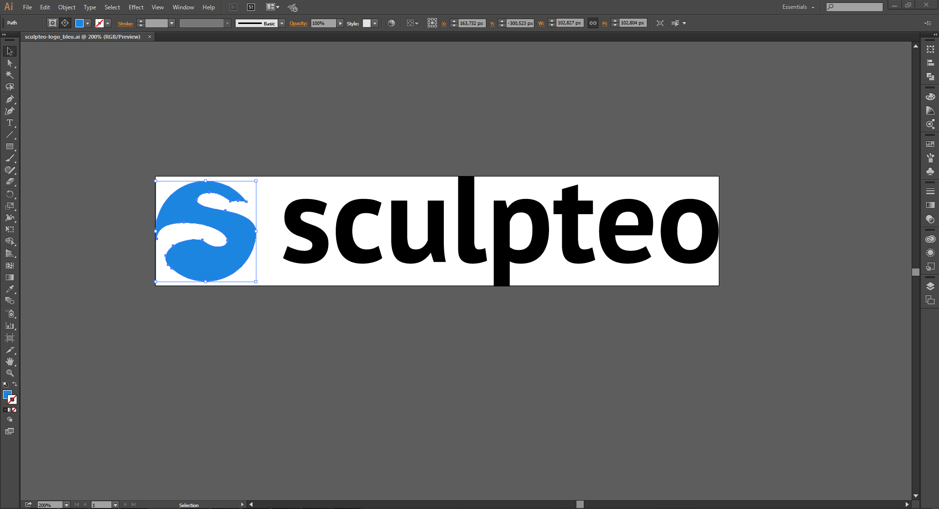Toggle the constrain width and height link
This screenshot has width=939, height=509.
point(593,22)
